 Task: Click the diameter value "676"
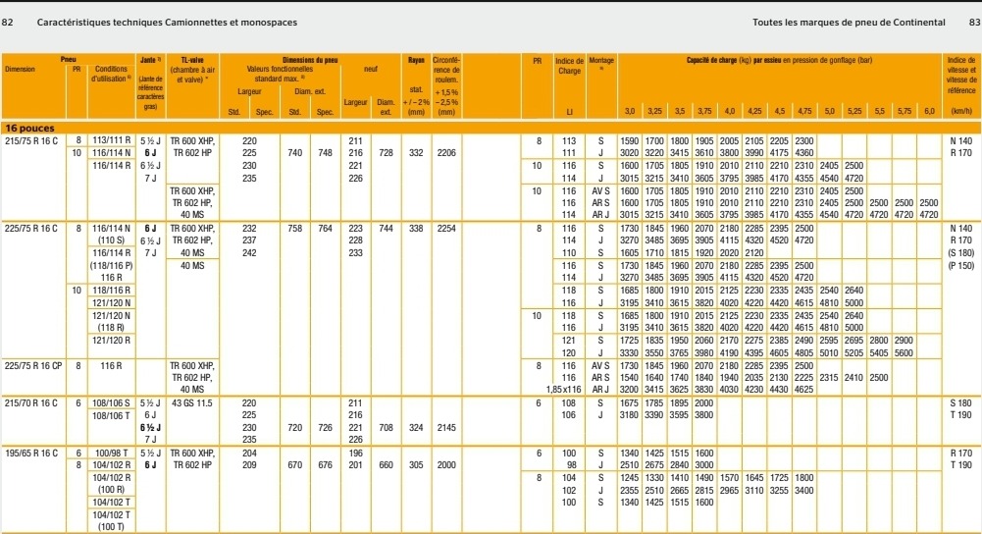click(x=325, y=465)
